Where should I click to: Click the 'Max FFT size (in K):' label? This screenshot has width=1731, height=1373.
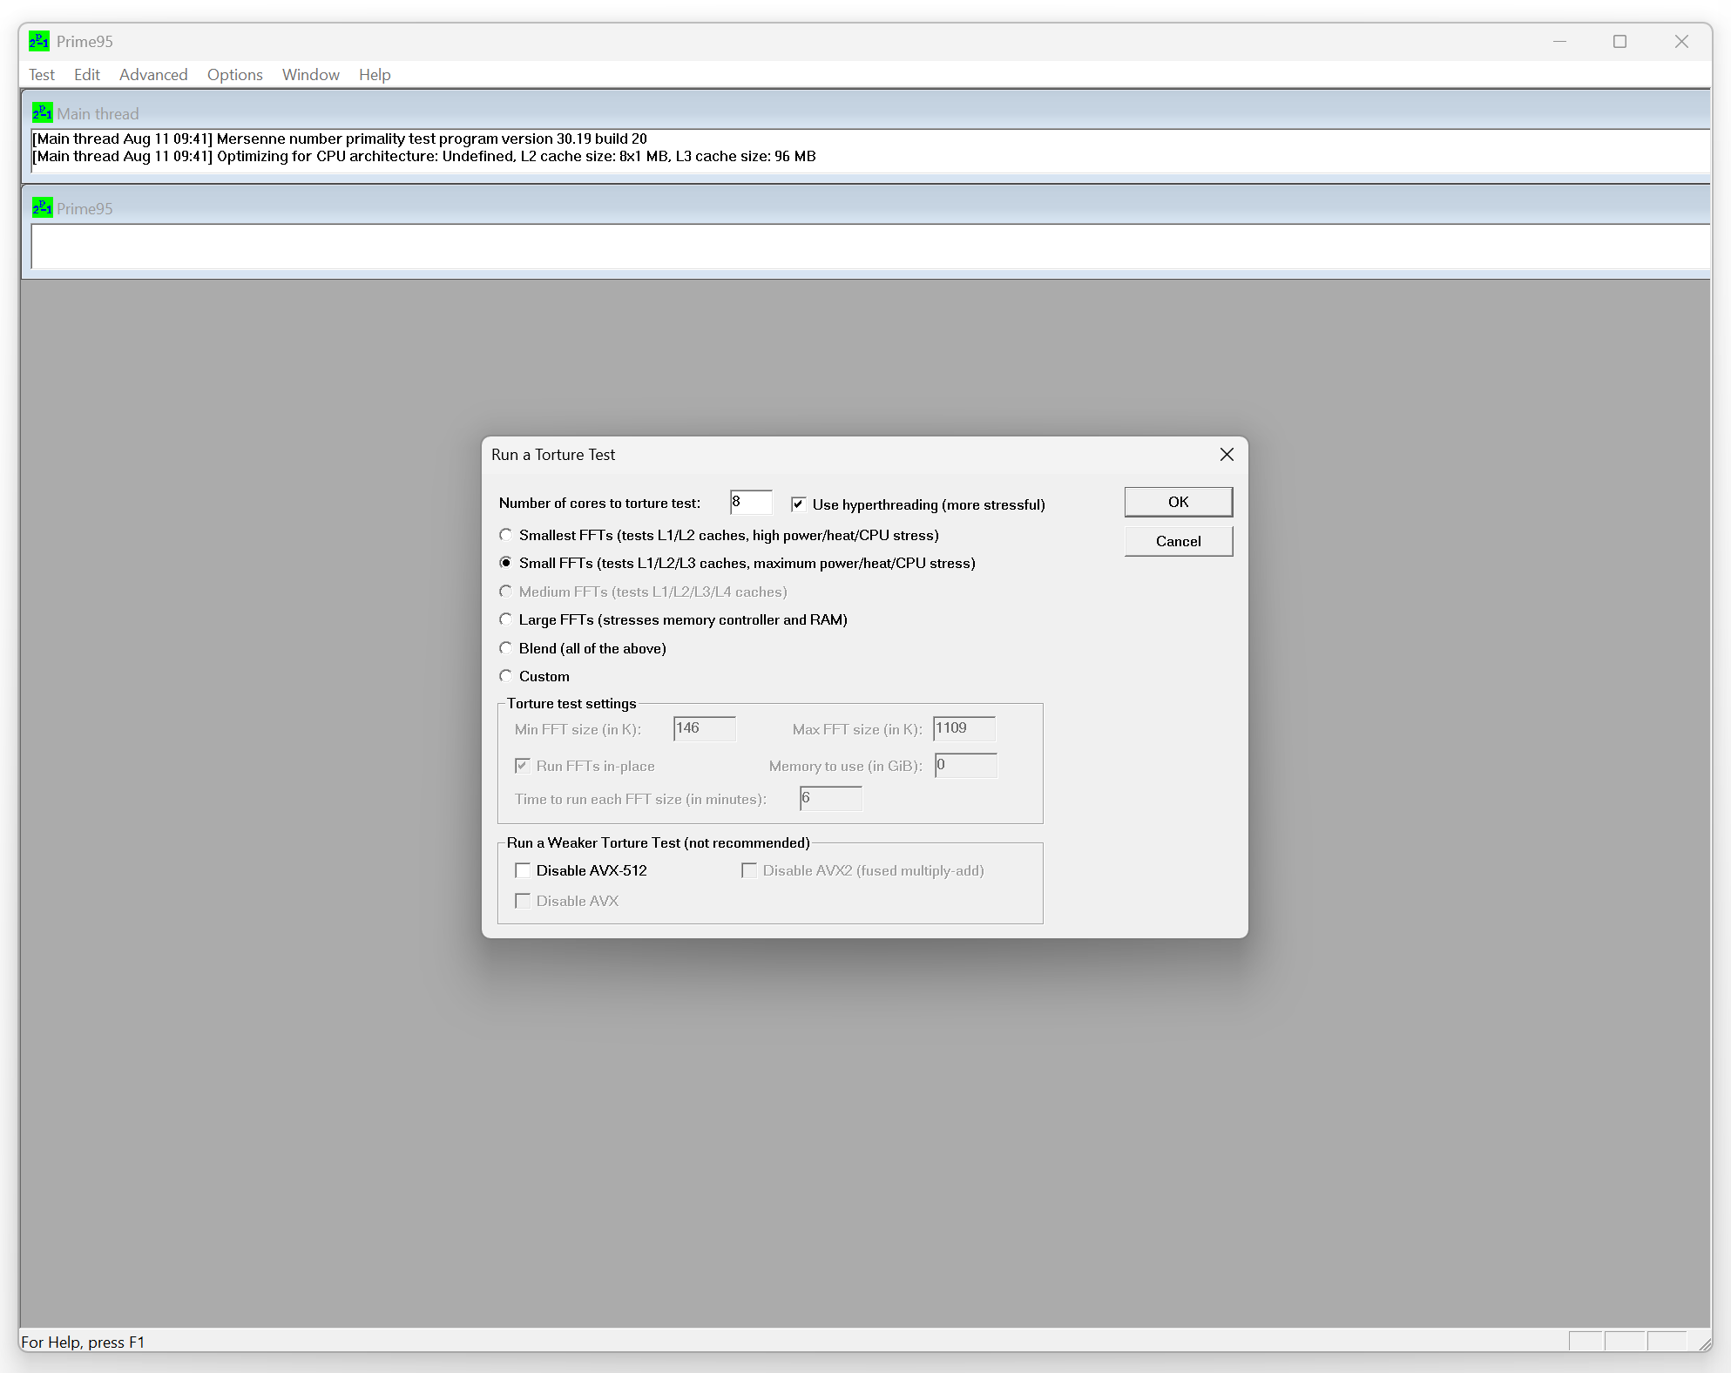coord(857,730)
